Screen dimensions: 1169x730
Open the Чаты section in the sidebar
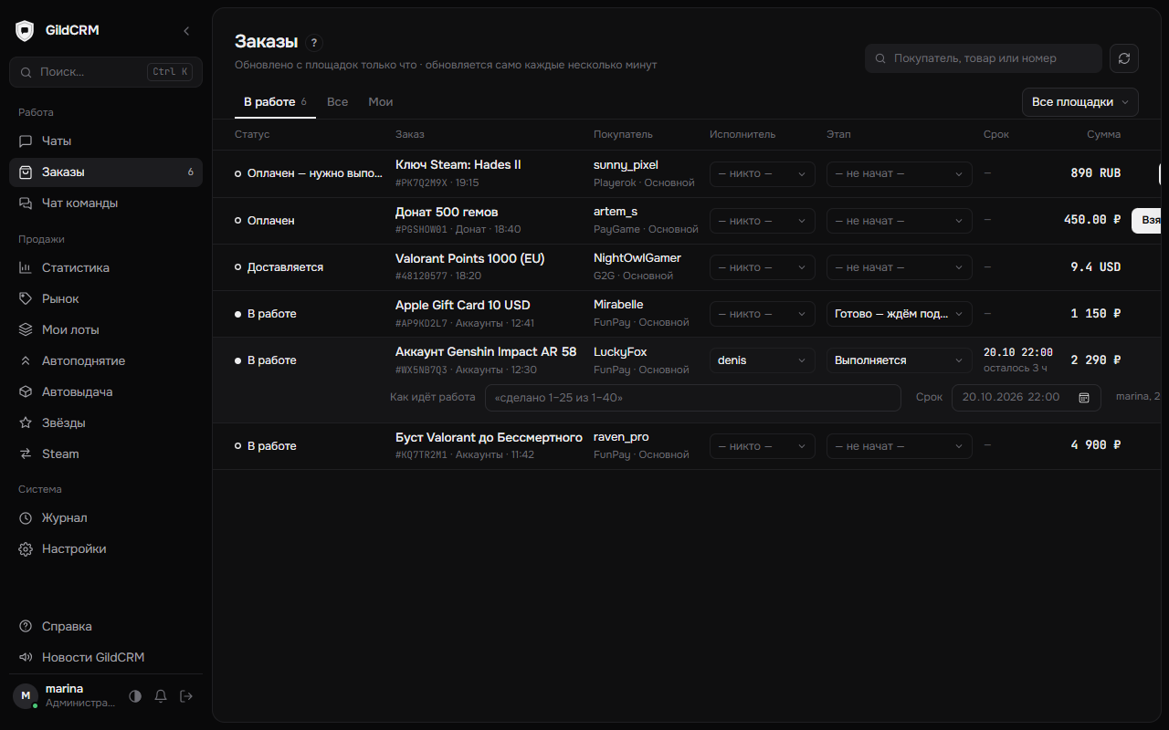click(x=106, y=141)
